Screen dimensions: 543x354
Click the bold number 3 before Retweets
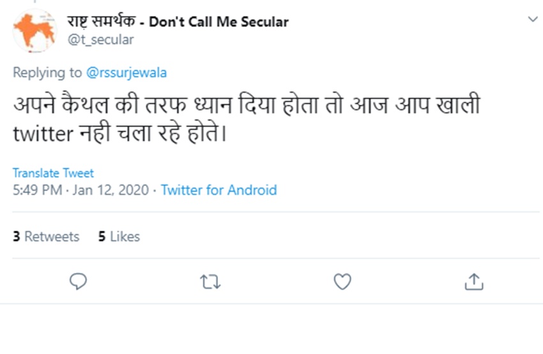[16, 236]
